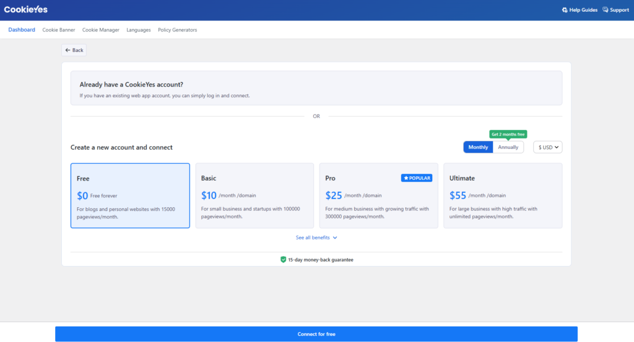634x342 pixels.
Task: Click the Back arrow icon
Action: tap(67, 50)
